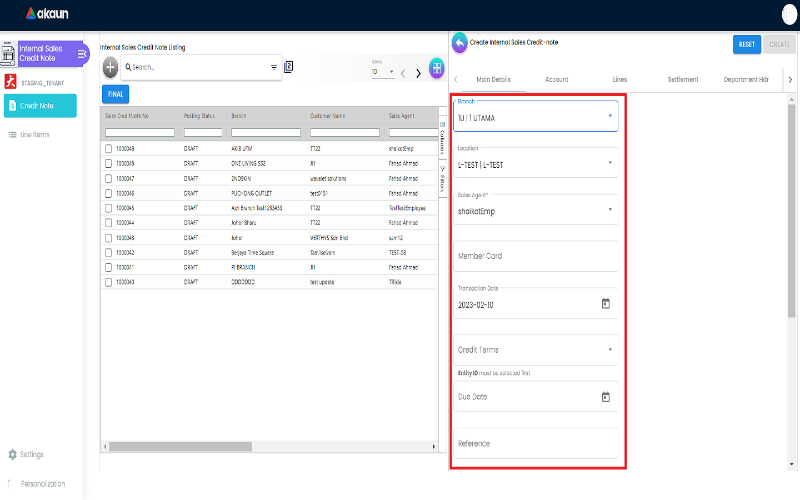This screenshot has width=800, height=500.
Task: Open the Settlement tab
Action: (683, 79)
